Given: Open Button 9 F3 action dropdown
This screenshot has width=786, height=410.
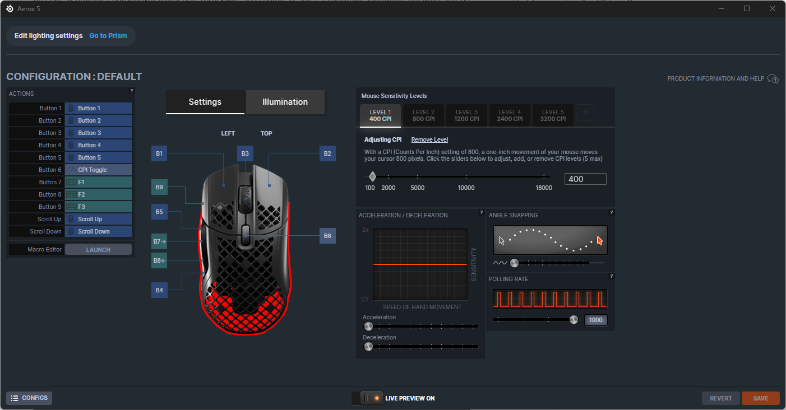Looking at the screenshot, I should tap(98, 207).
